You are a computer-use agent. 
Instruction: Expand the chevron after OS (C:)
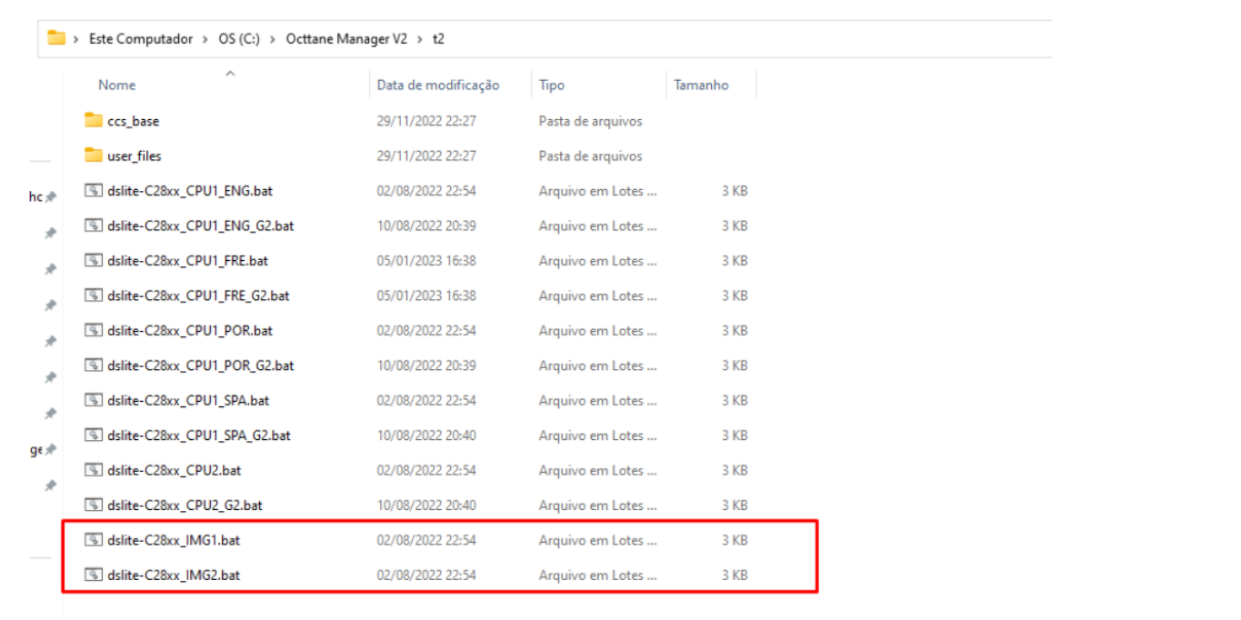(273, 39)
